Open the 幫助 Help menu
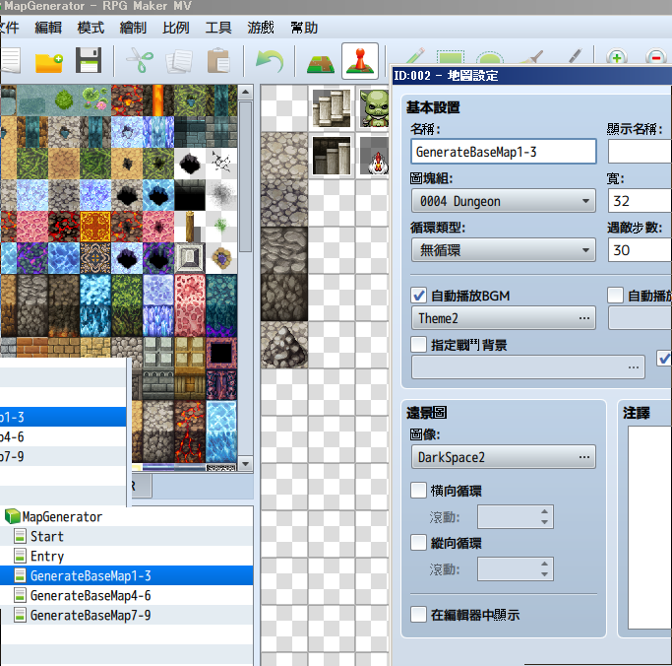The width and height of the screenshot is (672, 666). [x=304, y=28]
